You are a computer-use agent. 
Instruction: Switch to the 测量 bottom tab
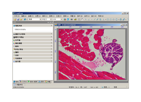click(48, 82)
